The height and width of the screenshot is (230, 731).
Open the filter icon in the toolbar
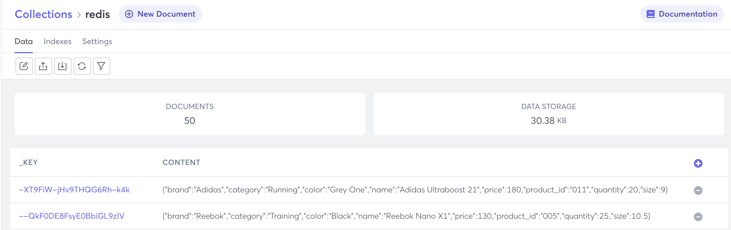101,66
